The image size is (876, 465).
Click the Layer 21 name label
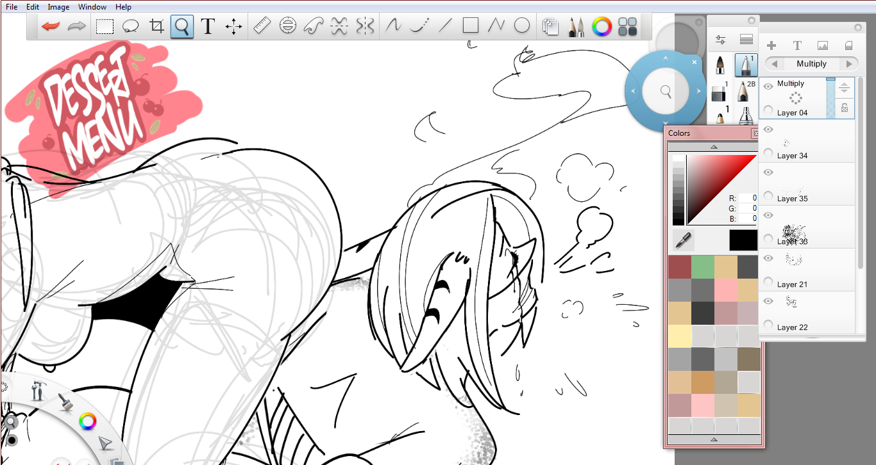[x=792, y=284]
